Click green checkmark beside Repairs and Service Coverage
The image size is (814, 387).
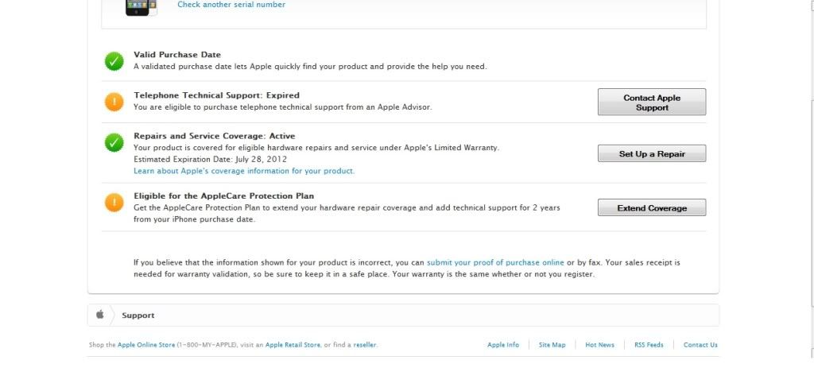coord(114,142)
